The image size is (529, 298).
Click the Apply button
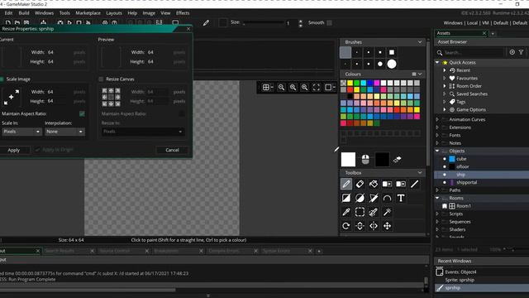pyautogui.click(x=14, y=150)
